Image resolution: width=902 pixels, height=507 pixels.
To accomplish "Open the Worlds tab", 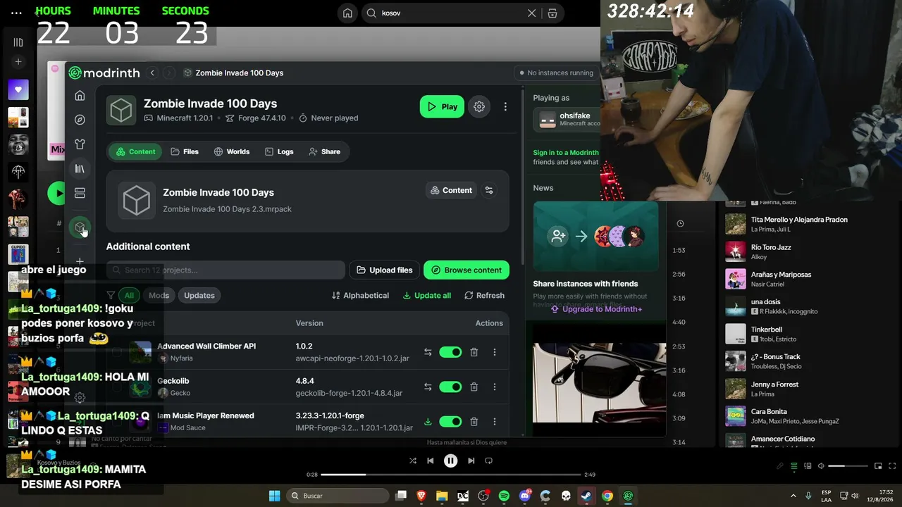I will point(232,151).
